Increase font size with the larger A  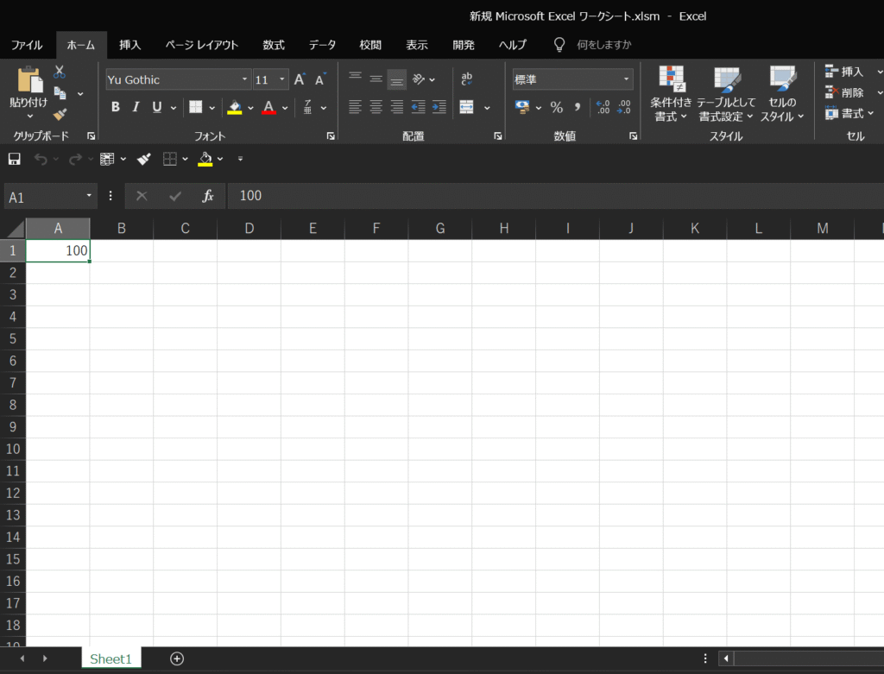300,79
